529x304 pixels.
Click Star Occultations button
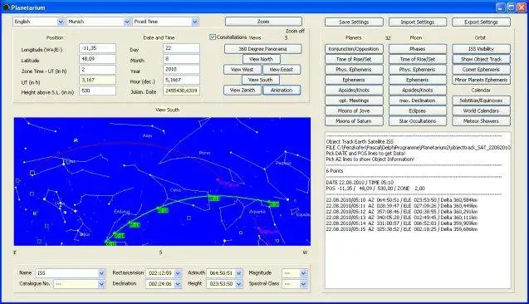pos(418,120)
